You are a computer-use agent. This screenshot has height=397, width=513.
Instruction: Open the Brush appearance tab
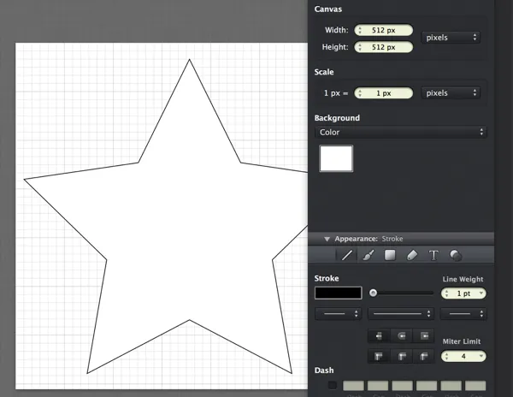click(369, 255)
